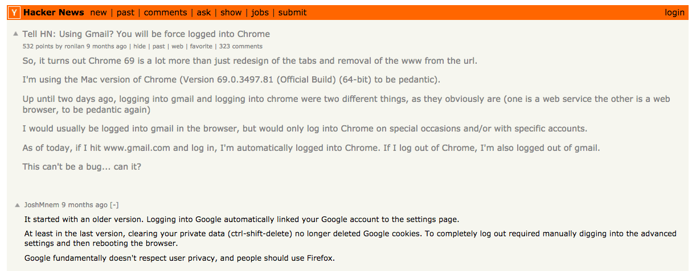View JoshMnem's user profile

[42, 205]
